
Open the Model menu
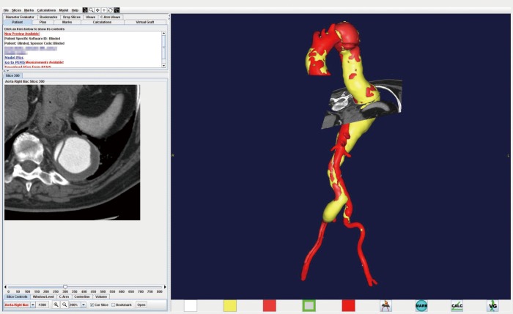[64, 10]
